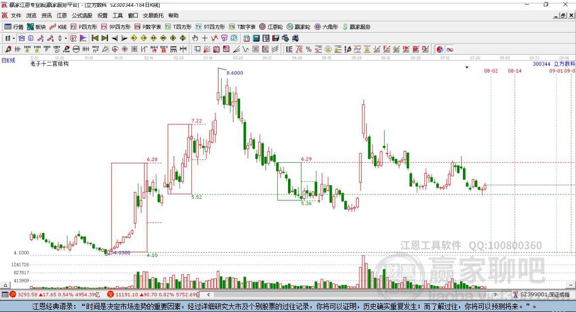Select the percent sign tool
The height and width of the screenshot is (312, 576).
point(309,50)
